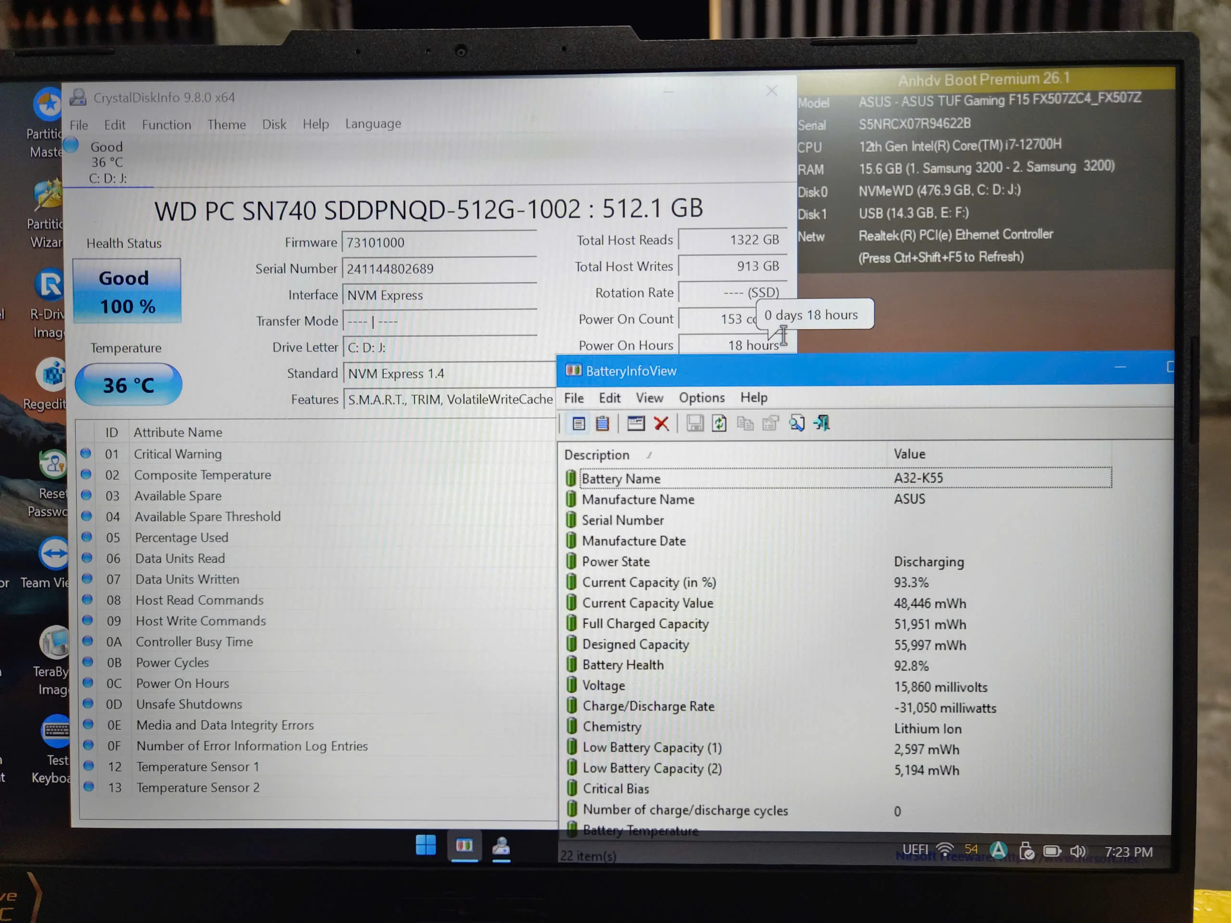Select the CrystalDiskInfo taskbar icon
Image resolution: width=1231 pixels, height=923 pixels.
point(501,846)
